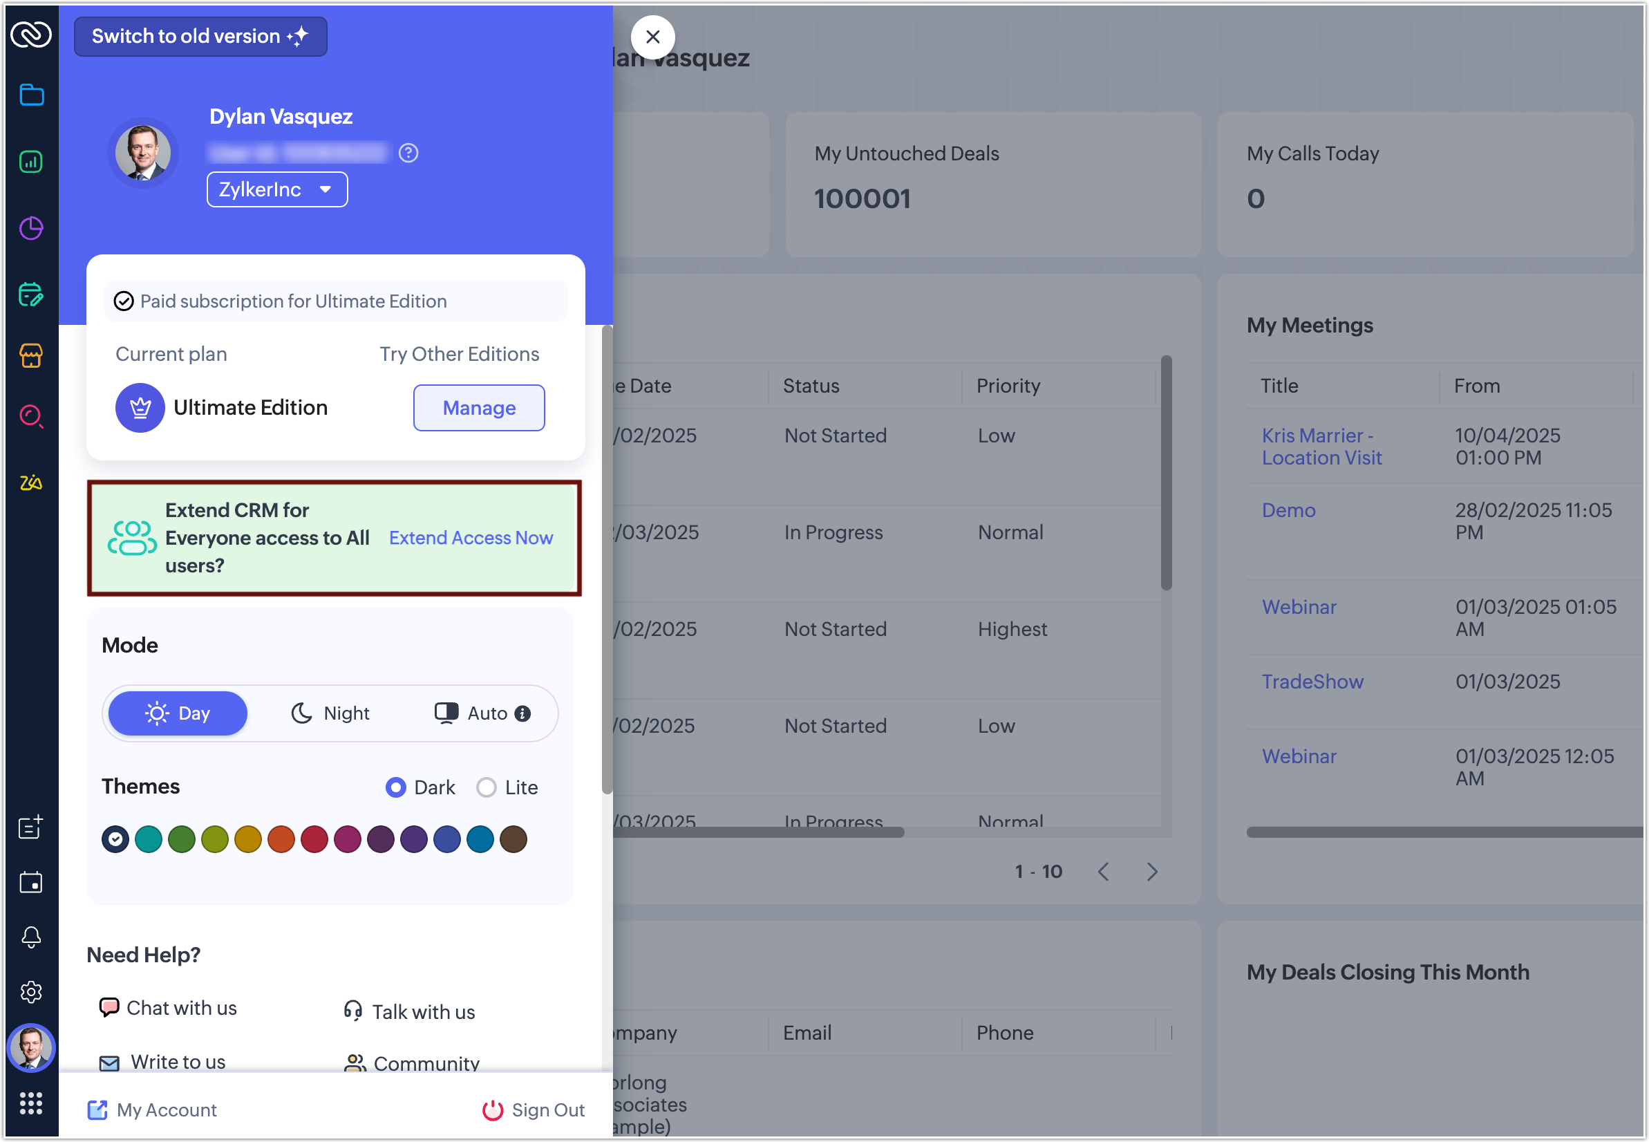Open the folder modules icon in sidebar
Screen dimensions: 1649x1142
(32, 95)
